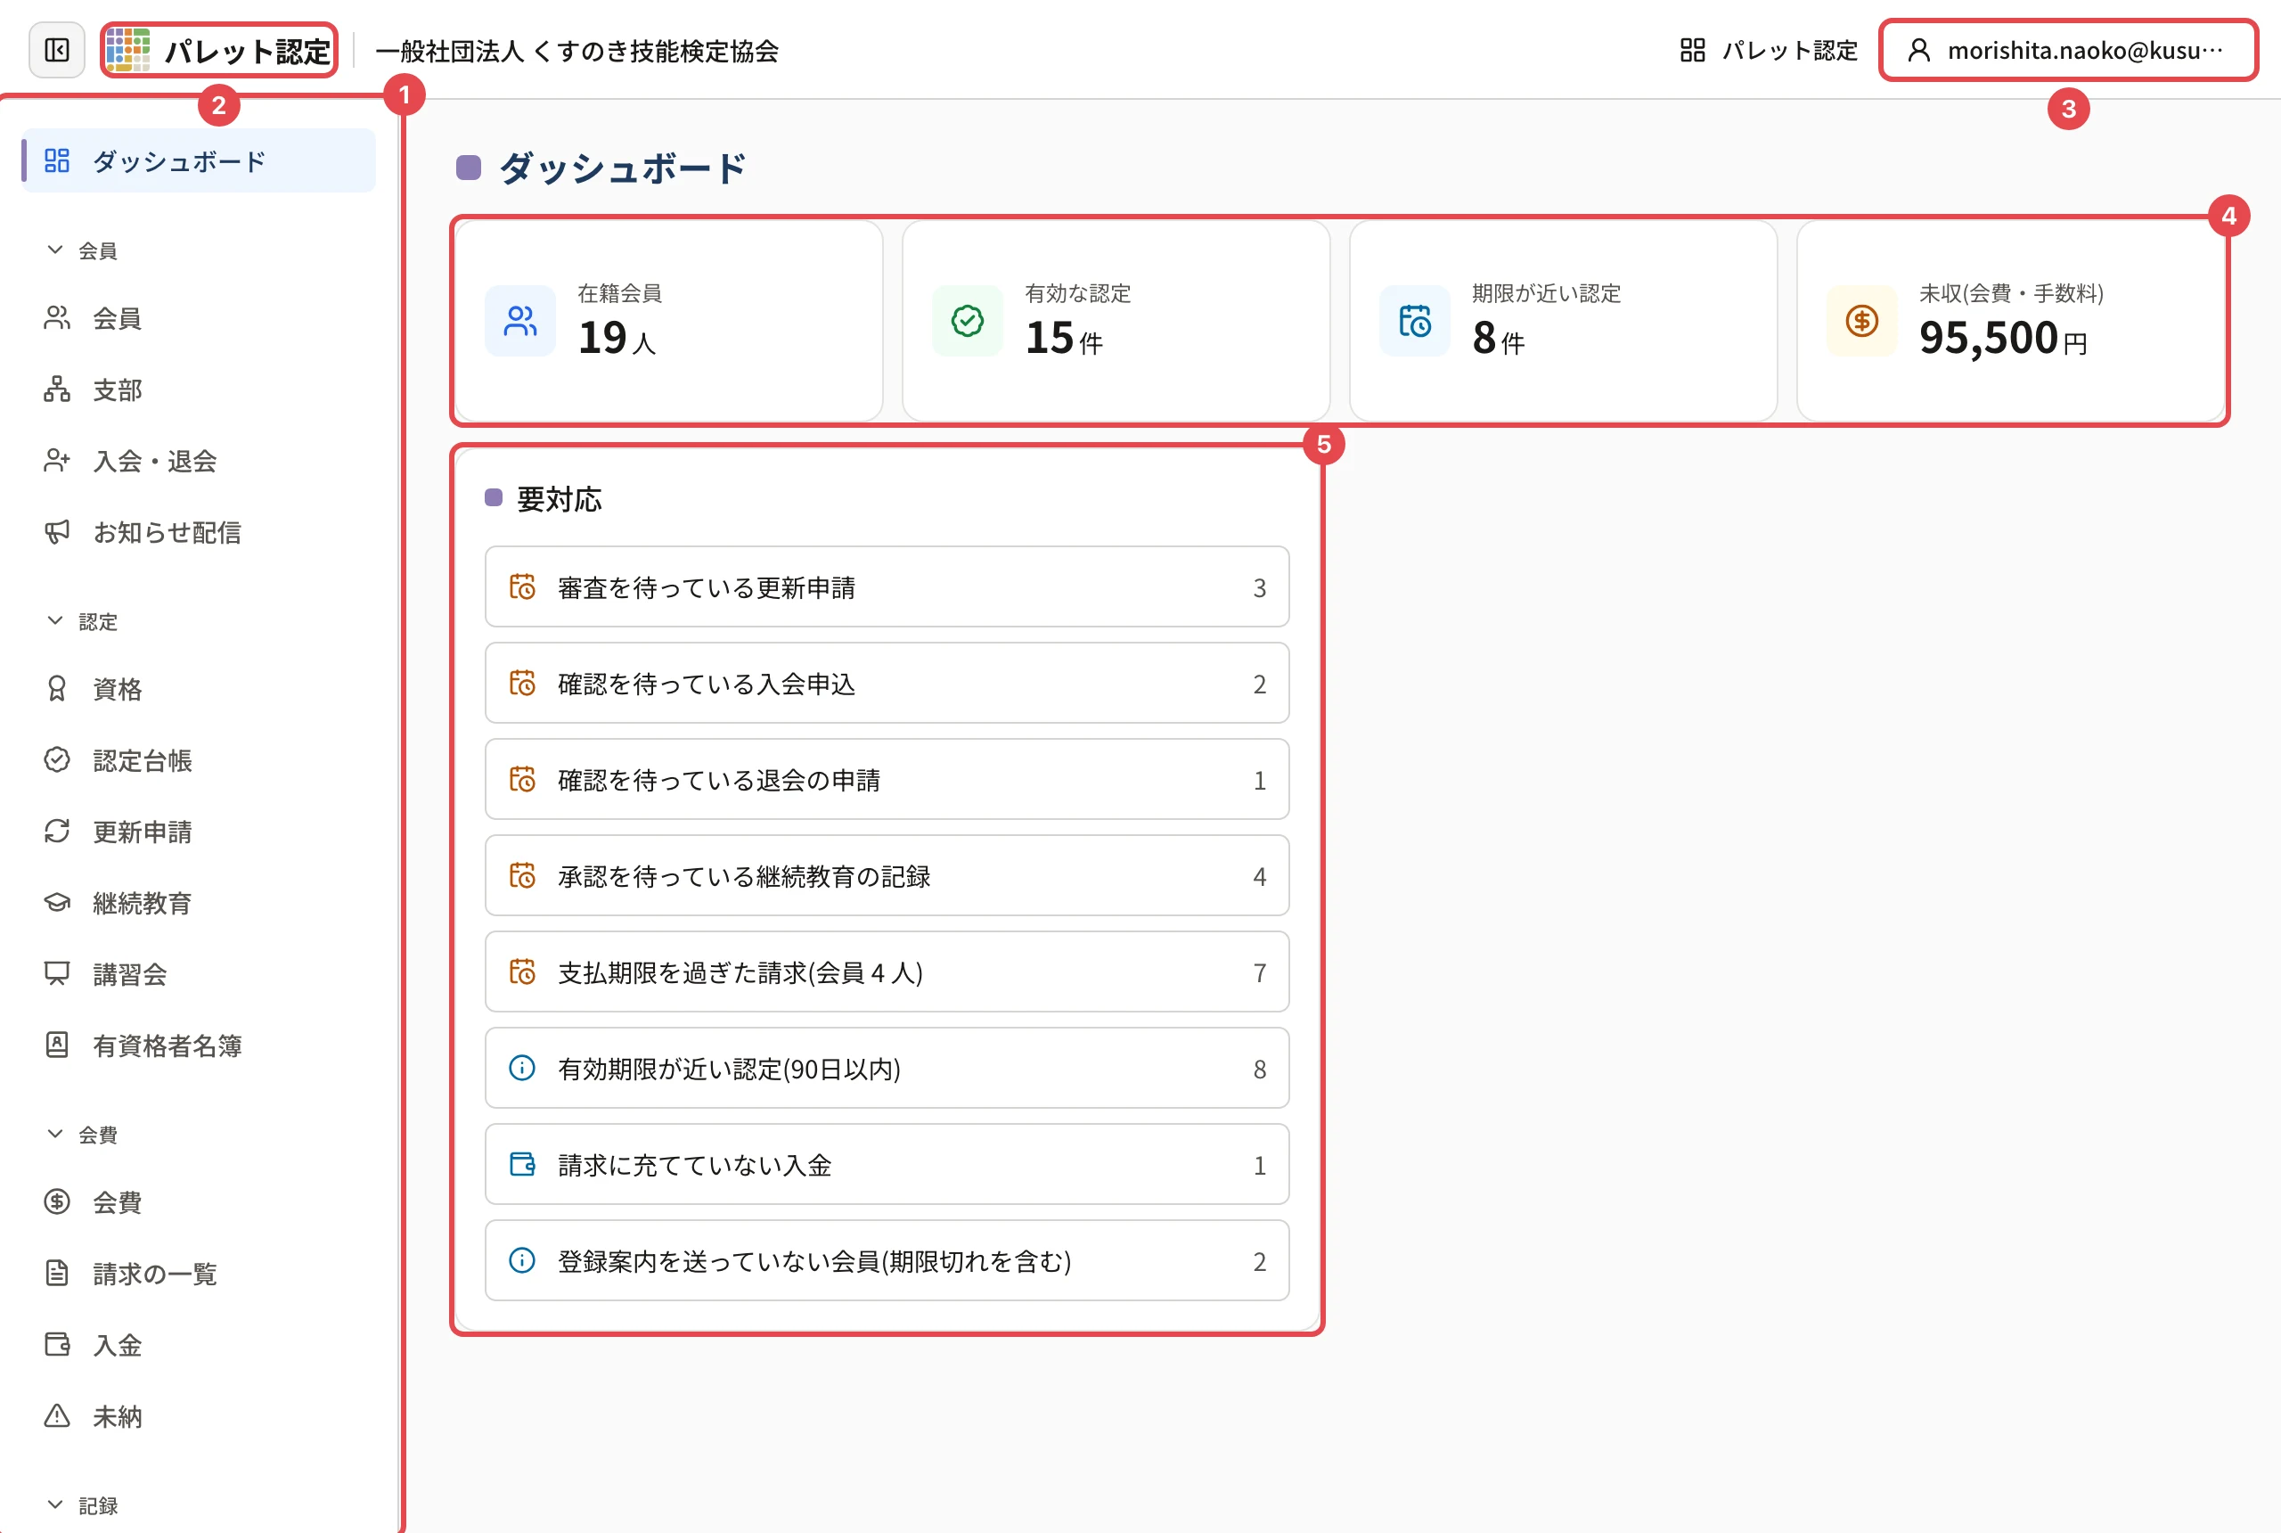2281x1533 pixels.
Task: Open the 有資格者名簿 contact book icon
Action: pos(57,1045)
